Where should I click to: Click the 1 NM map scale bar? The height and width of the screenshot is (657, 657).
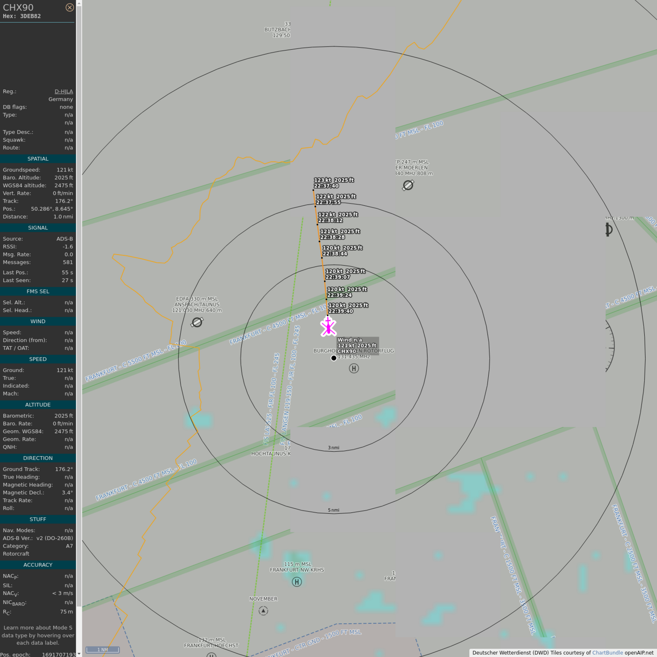pos(103,649)
